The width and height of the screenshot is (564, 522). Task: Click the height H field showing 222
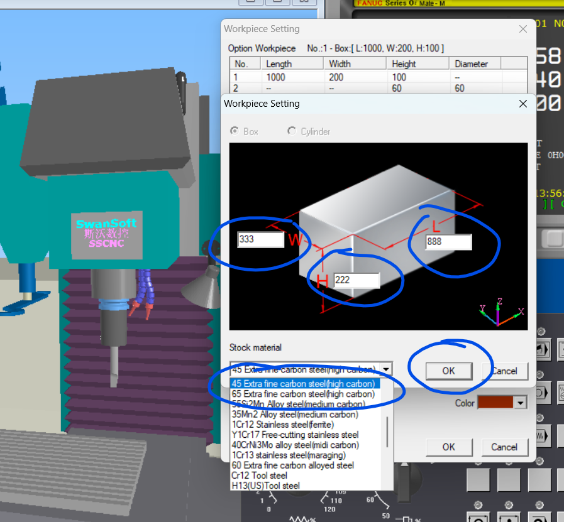357,280
